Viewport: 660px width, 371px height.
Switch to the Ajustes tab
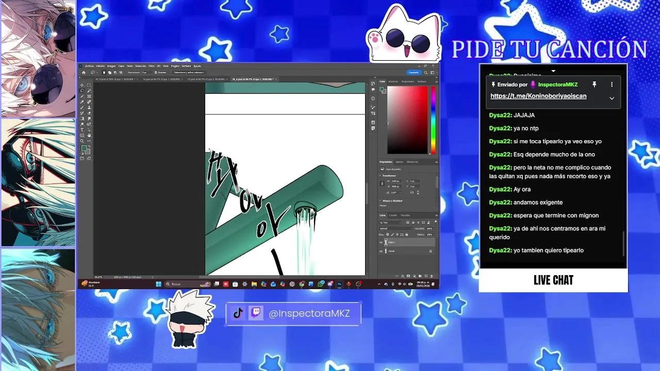tap(399, 162)
